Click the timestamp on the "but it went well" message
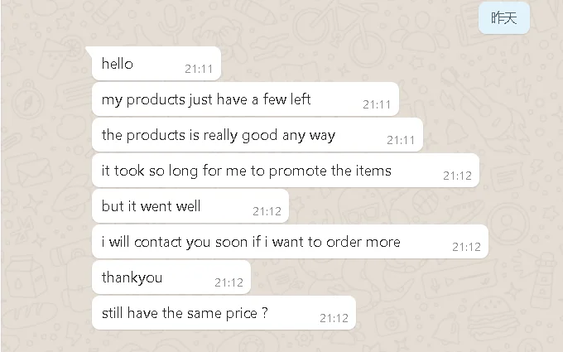 267,212
